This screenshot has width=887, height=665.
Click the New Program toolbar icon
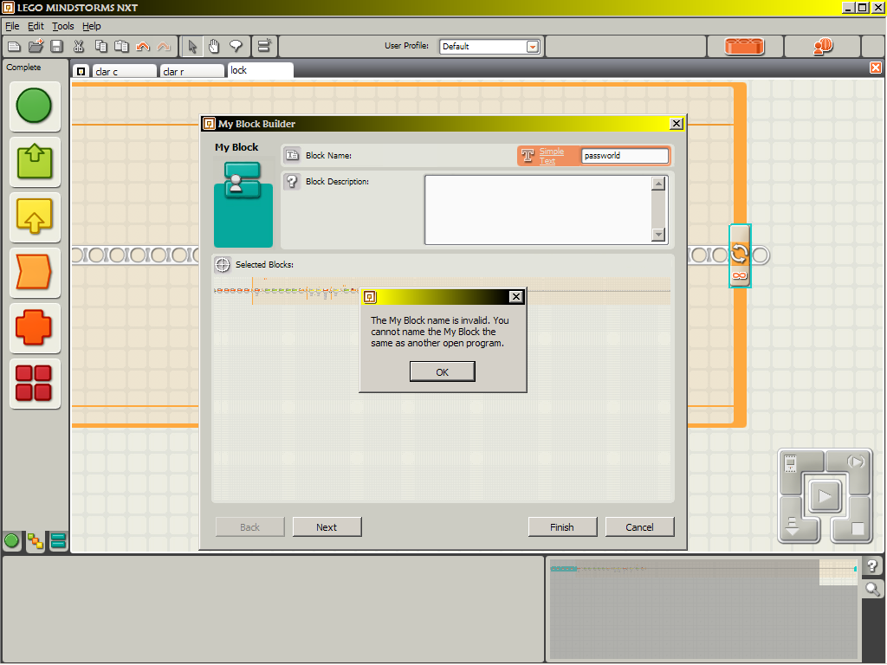(14, 47)
